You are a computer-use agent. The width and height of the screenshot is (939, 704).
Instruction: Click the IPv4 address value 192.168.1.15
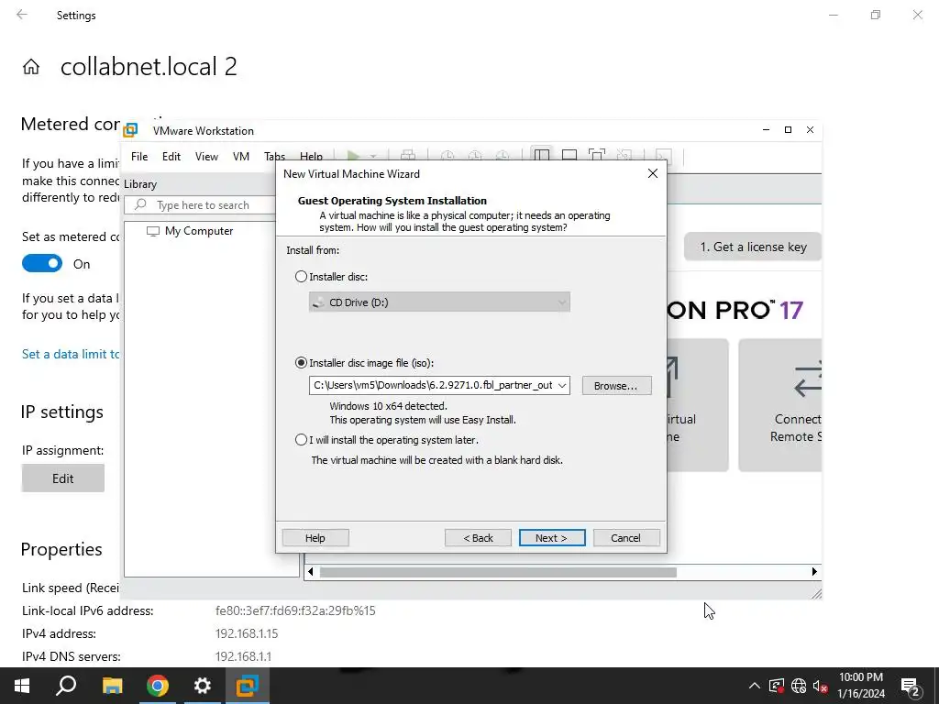click(x=247, y=633)
